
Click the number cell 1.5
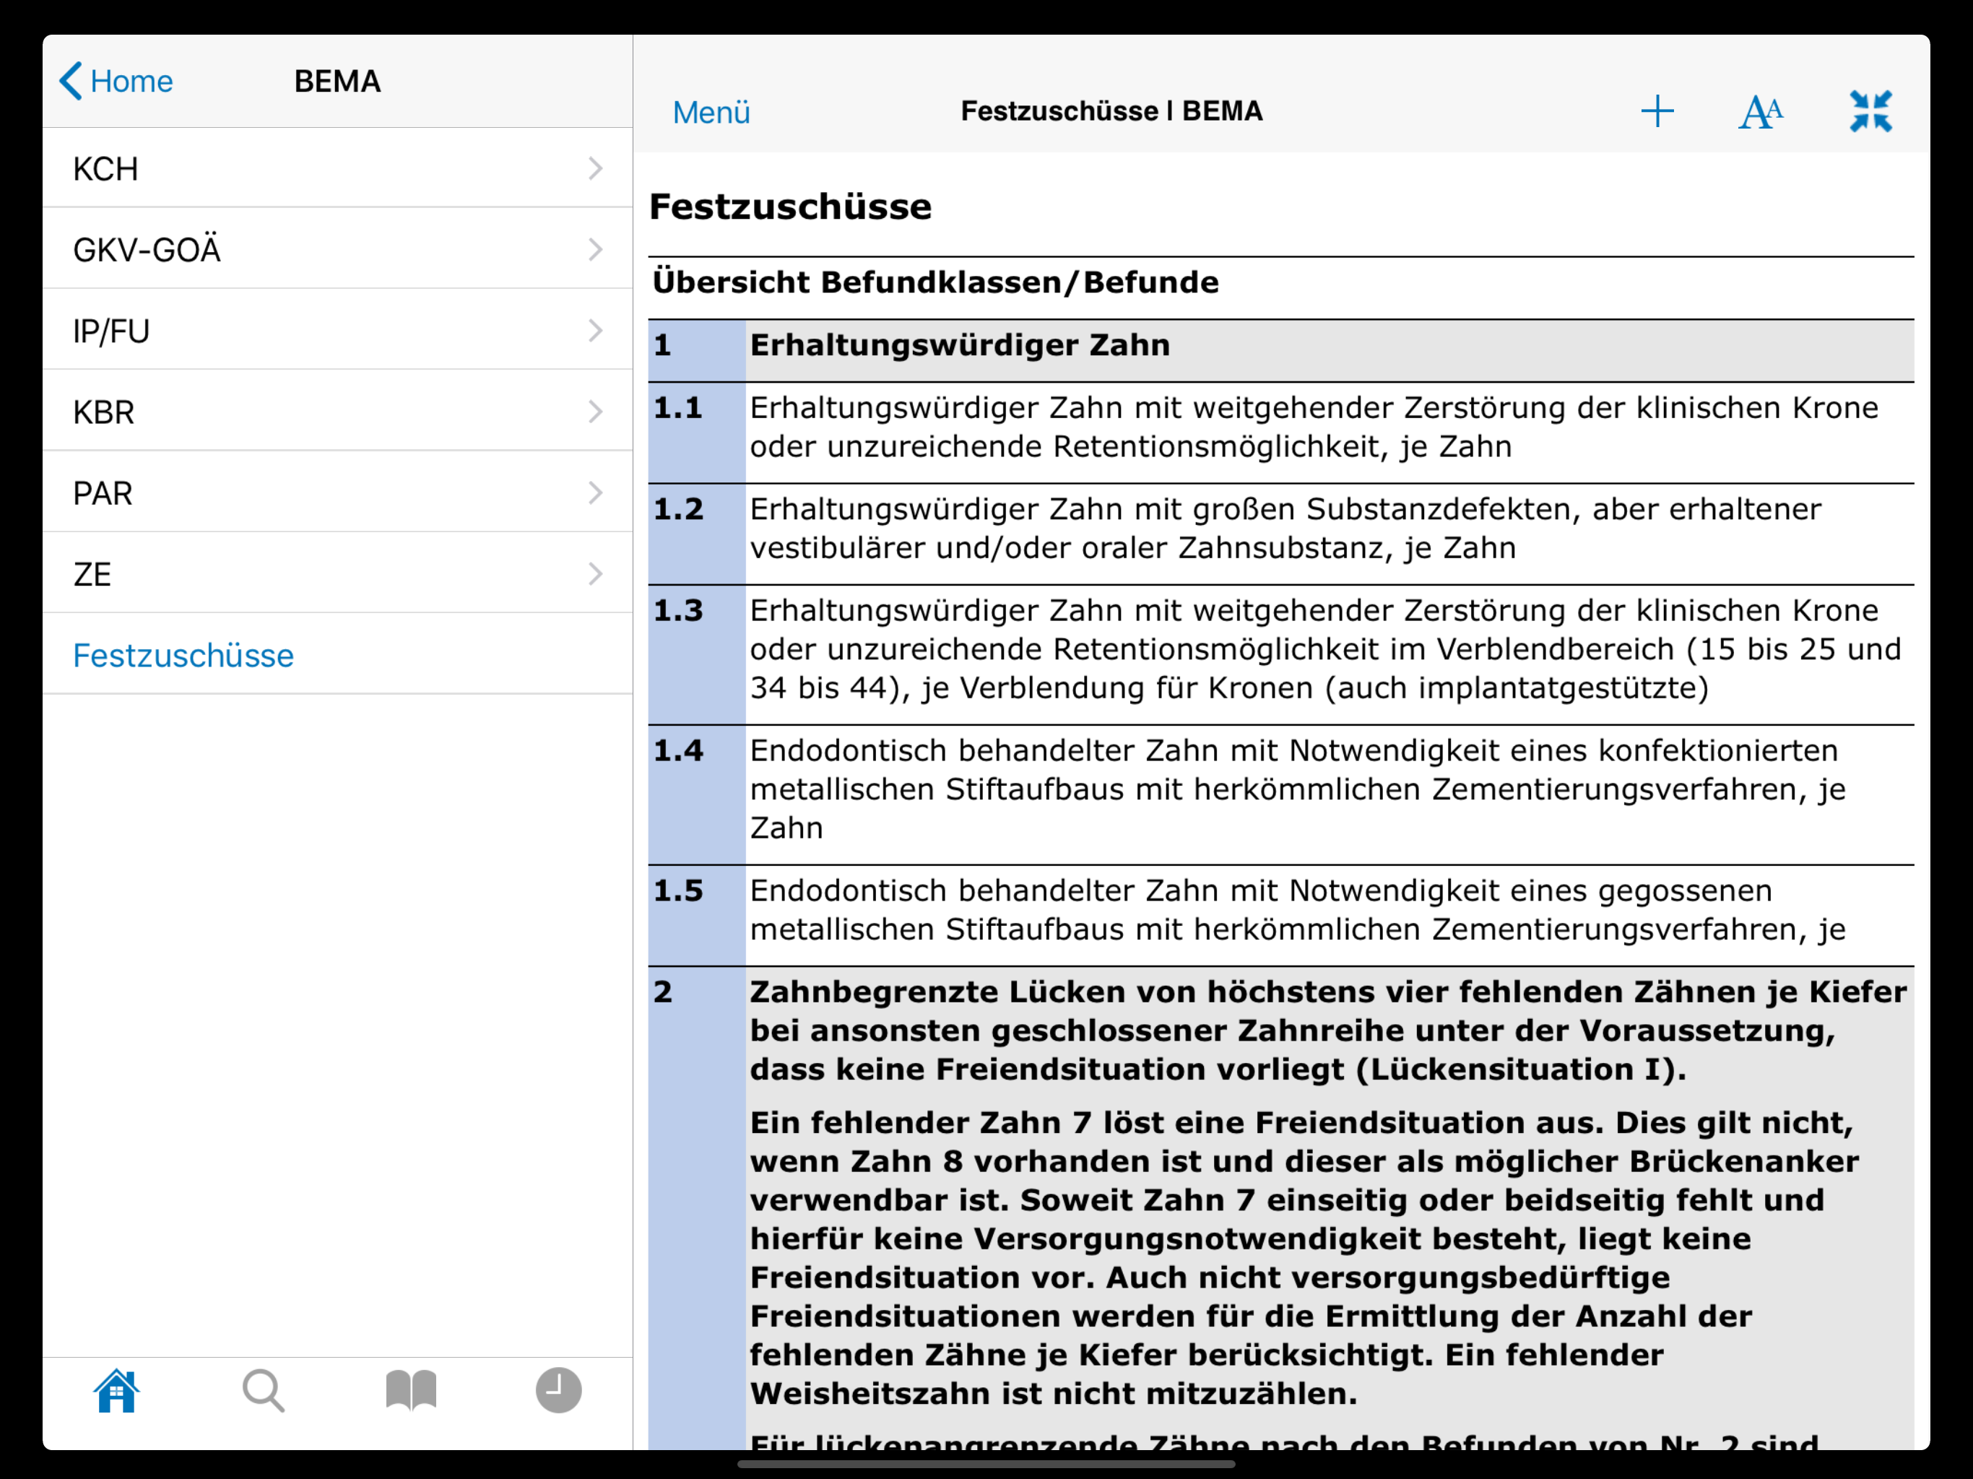click(x=695, y=915)
